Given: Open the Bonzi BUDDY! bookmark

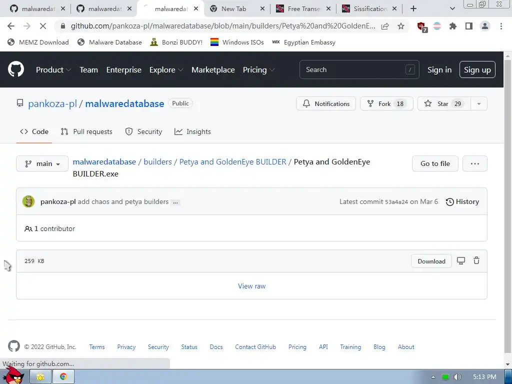Looking at the screenshot, I should pos(176,42).
